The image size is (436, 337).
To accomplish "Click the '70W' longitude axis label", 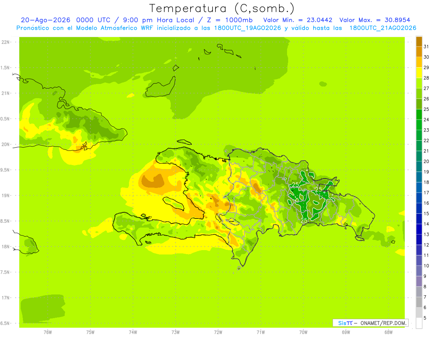I will [x=303, y=332].
